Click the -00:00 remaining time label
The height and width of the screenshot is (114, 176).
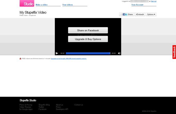click(113, 53)
